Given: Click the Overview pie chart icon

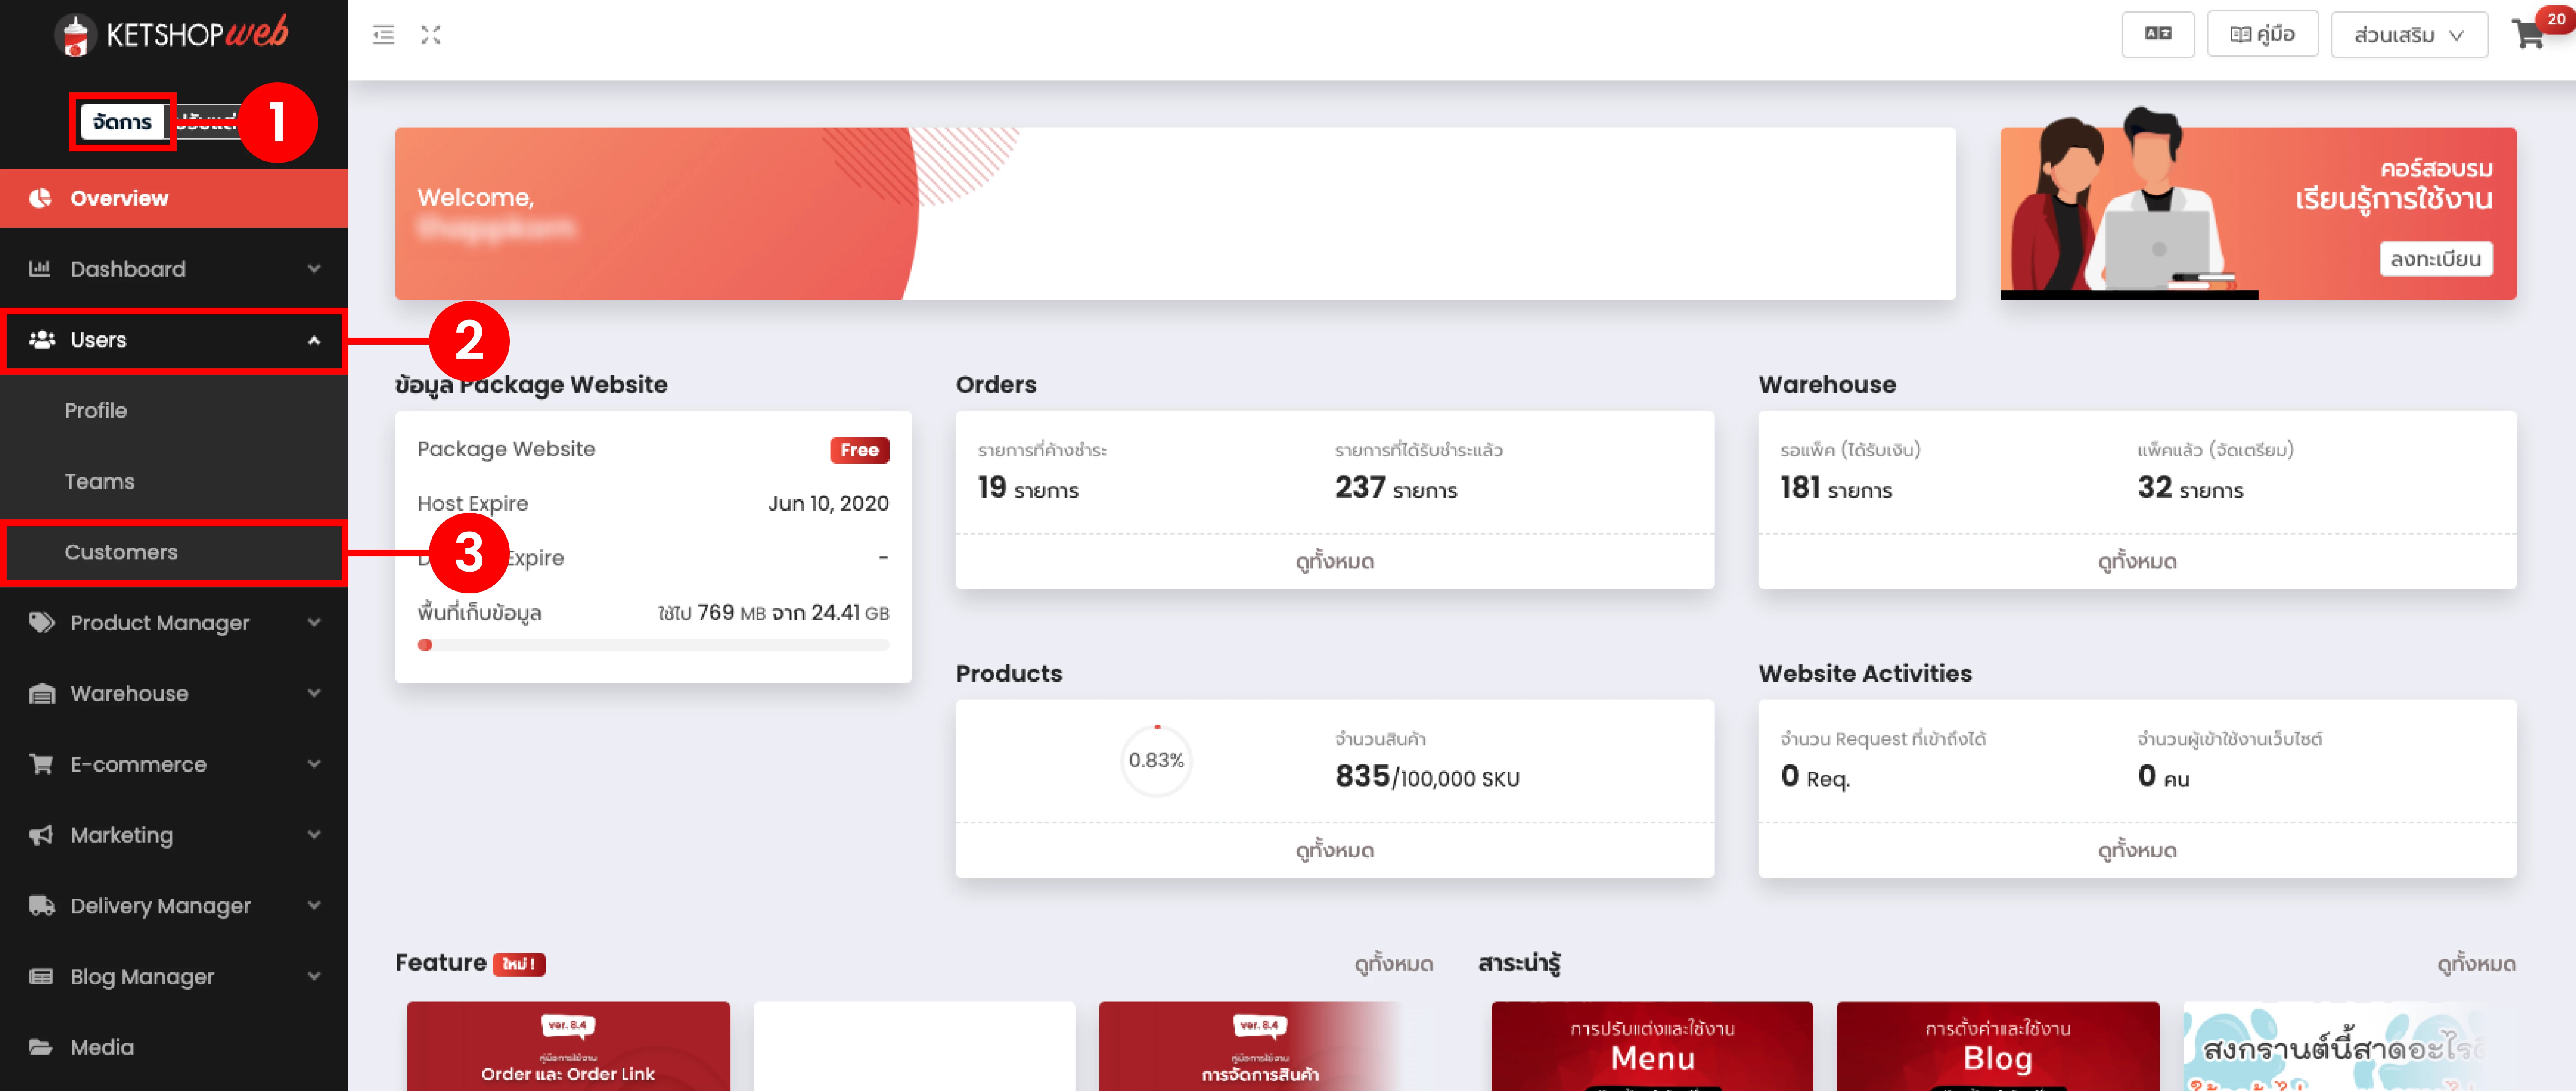Looking at the screenshot, I should point(40,198).
